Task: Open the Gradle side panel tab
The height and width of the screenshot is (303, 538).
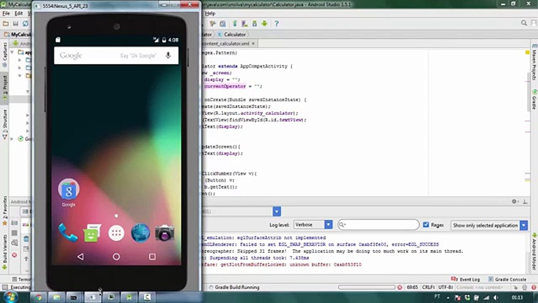Action: [534, 99]
